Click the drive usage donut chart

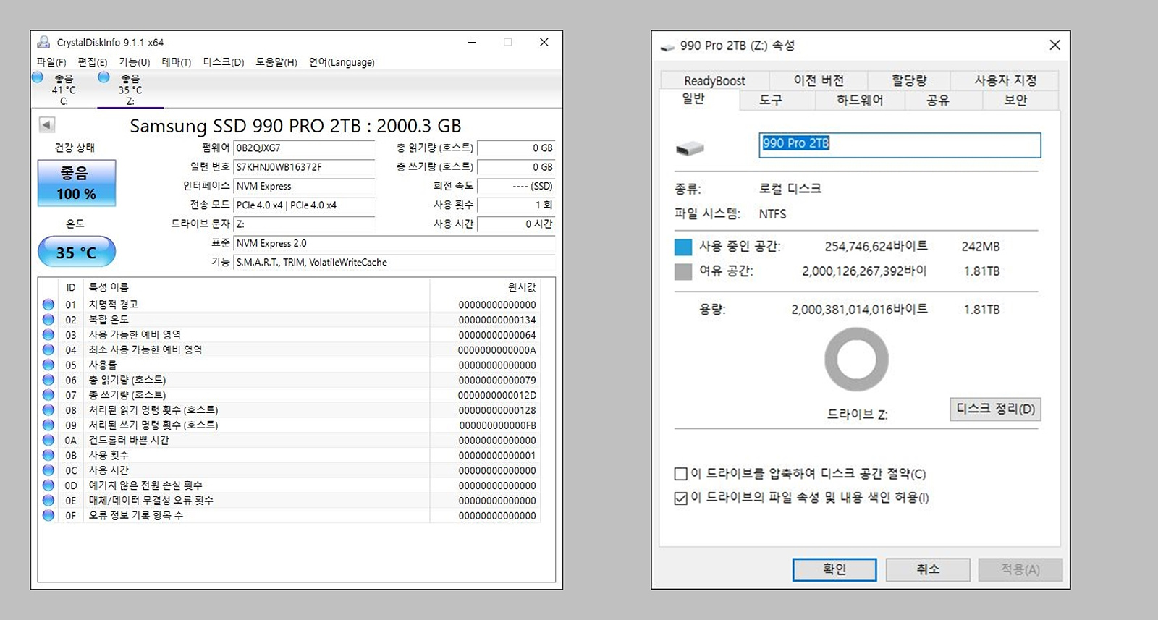tap(856, 360)
